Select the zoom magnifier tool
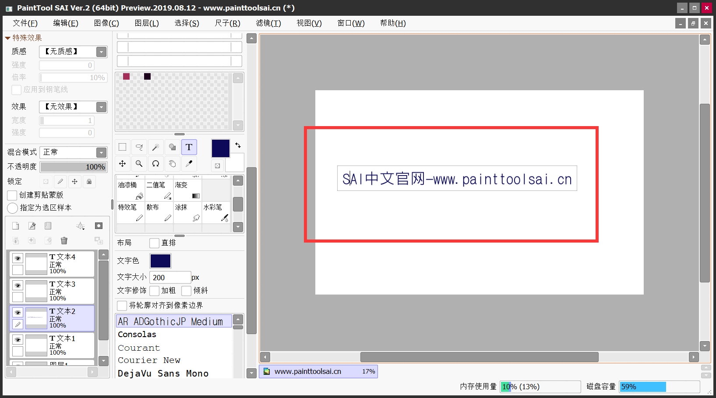Viewport: 716px width, 398px height. [x=139, y=164]
